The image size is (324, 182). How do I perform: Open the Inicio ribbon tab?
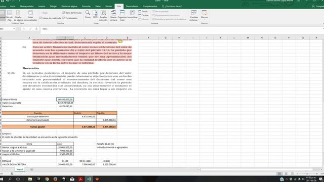[13, 7]
